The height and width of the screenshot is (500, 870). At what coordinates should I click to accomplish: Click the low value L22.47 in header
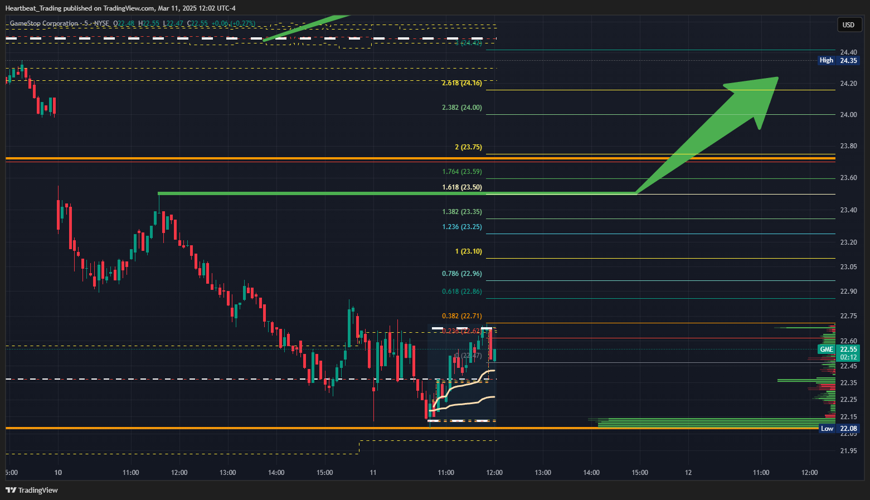coord(174,23)
